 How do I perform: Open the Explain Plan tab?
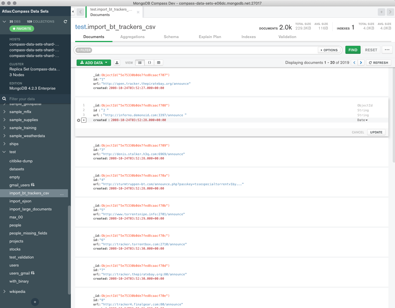[x=210, y=37]
